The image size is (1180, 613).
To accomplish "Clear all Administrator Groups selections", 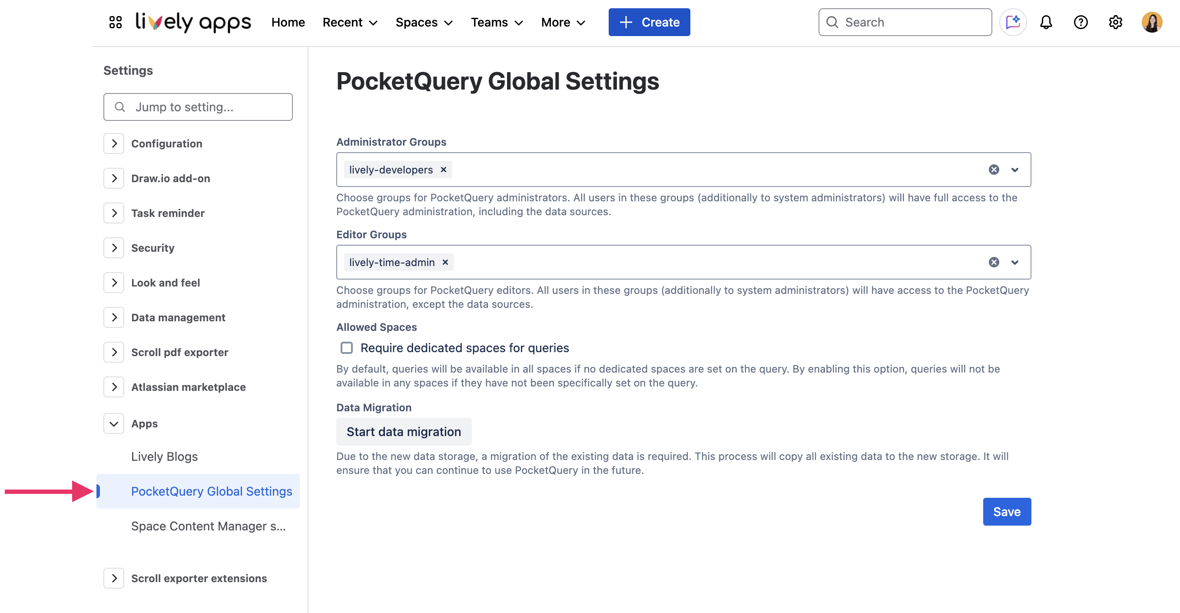I will pyautogui.click(x=994, y=169).
